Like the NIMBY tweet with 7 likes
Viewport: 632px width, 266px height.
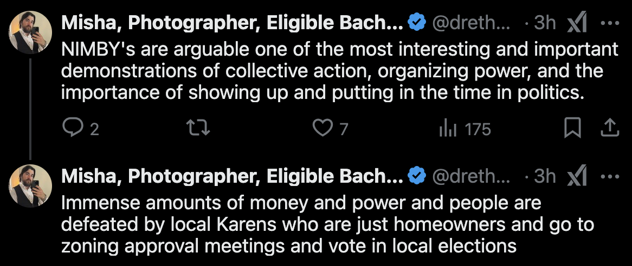coord(324,129)
